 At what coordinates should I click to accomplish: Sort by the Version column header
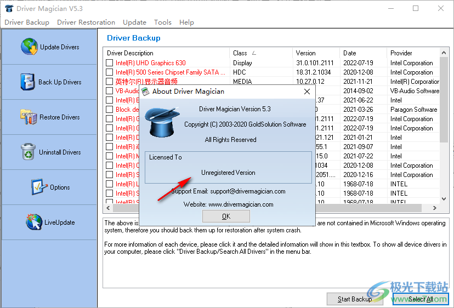tap(316, 53)
